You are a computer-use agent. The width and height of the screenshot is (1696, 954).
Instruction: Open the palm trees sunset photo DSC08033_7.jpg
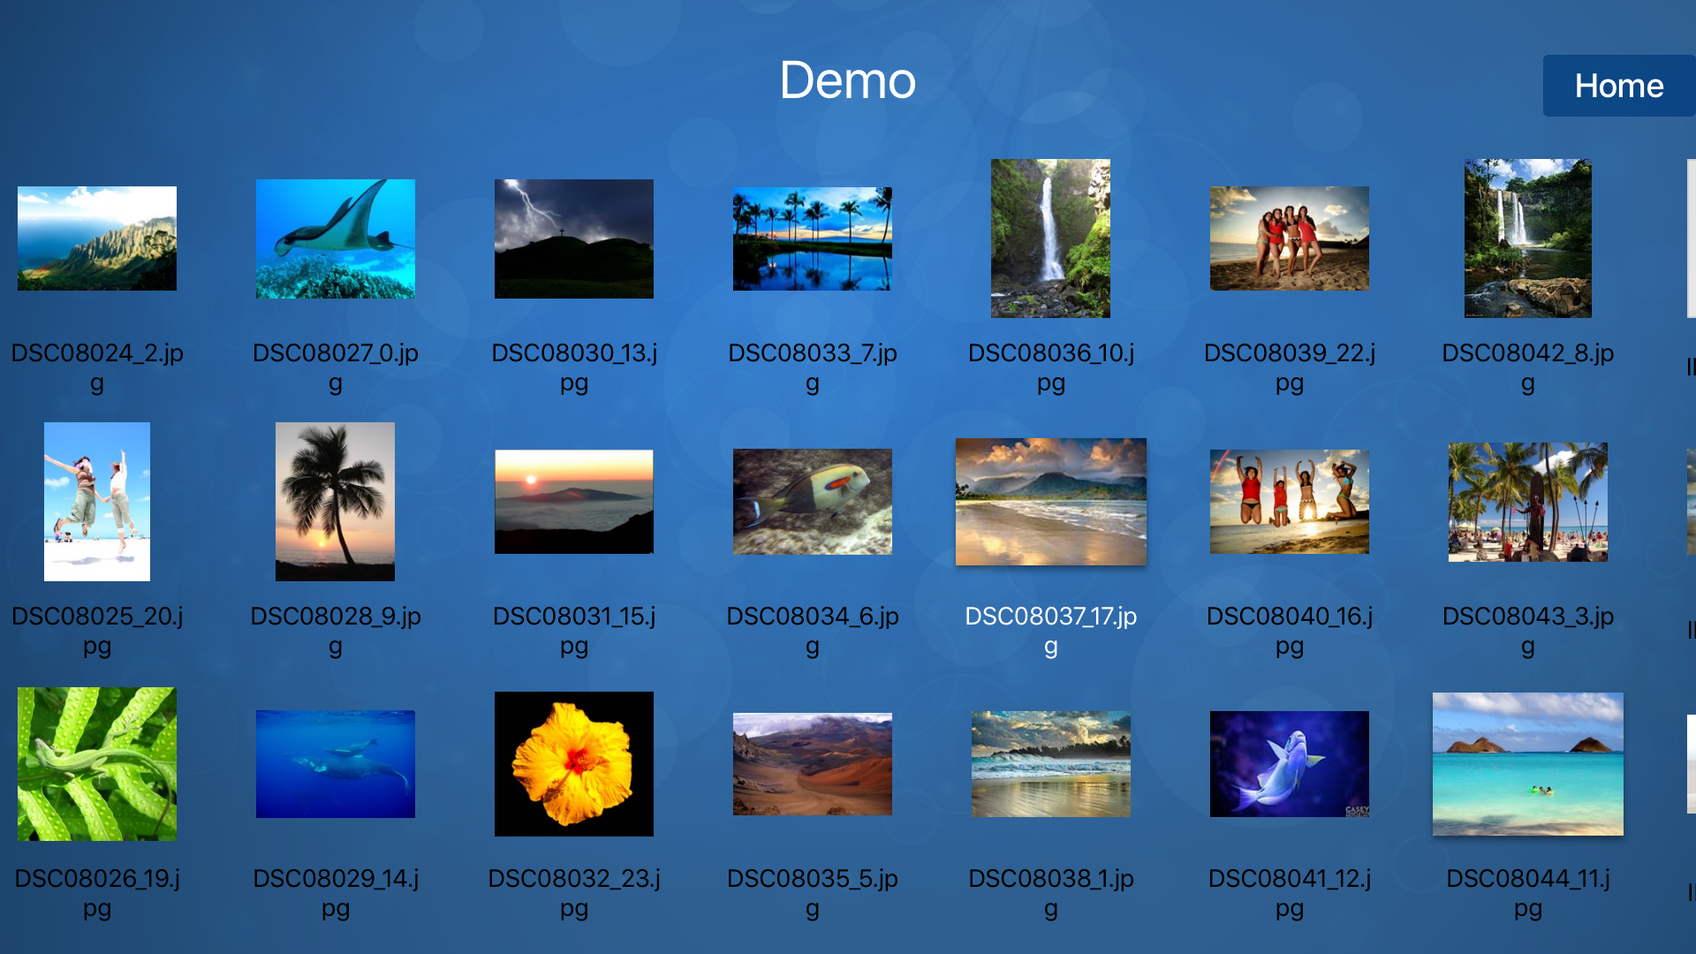click(x=812, y=238)
